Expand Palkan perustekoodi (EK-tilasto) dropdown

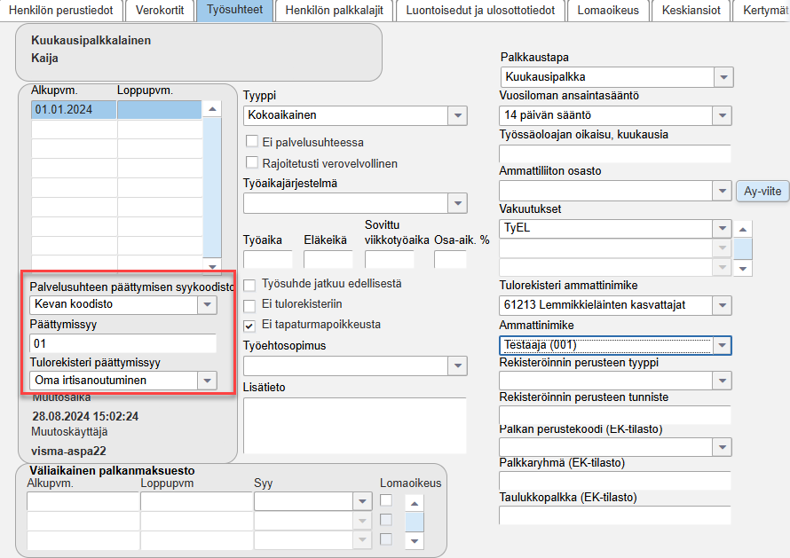tap(722, 447)
